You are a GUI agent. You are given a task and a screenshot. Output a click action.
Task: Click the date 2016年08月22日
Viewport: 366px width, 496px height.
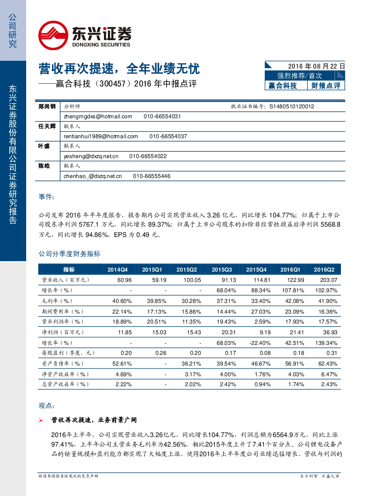[317, 66]
